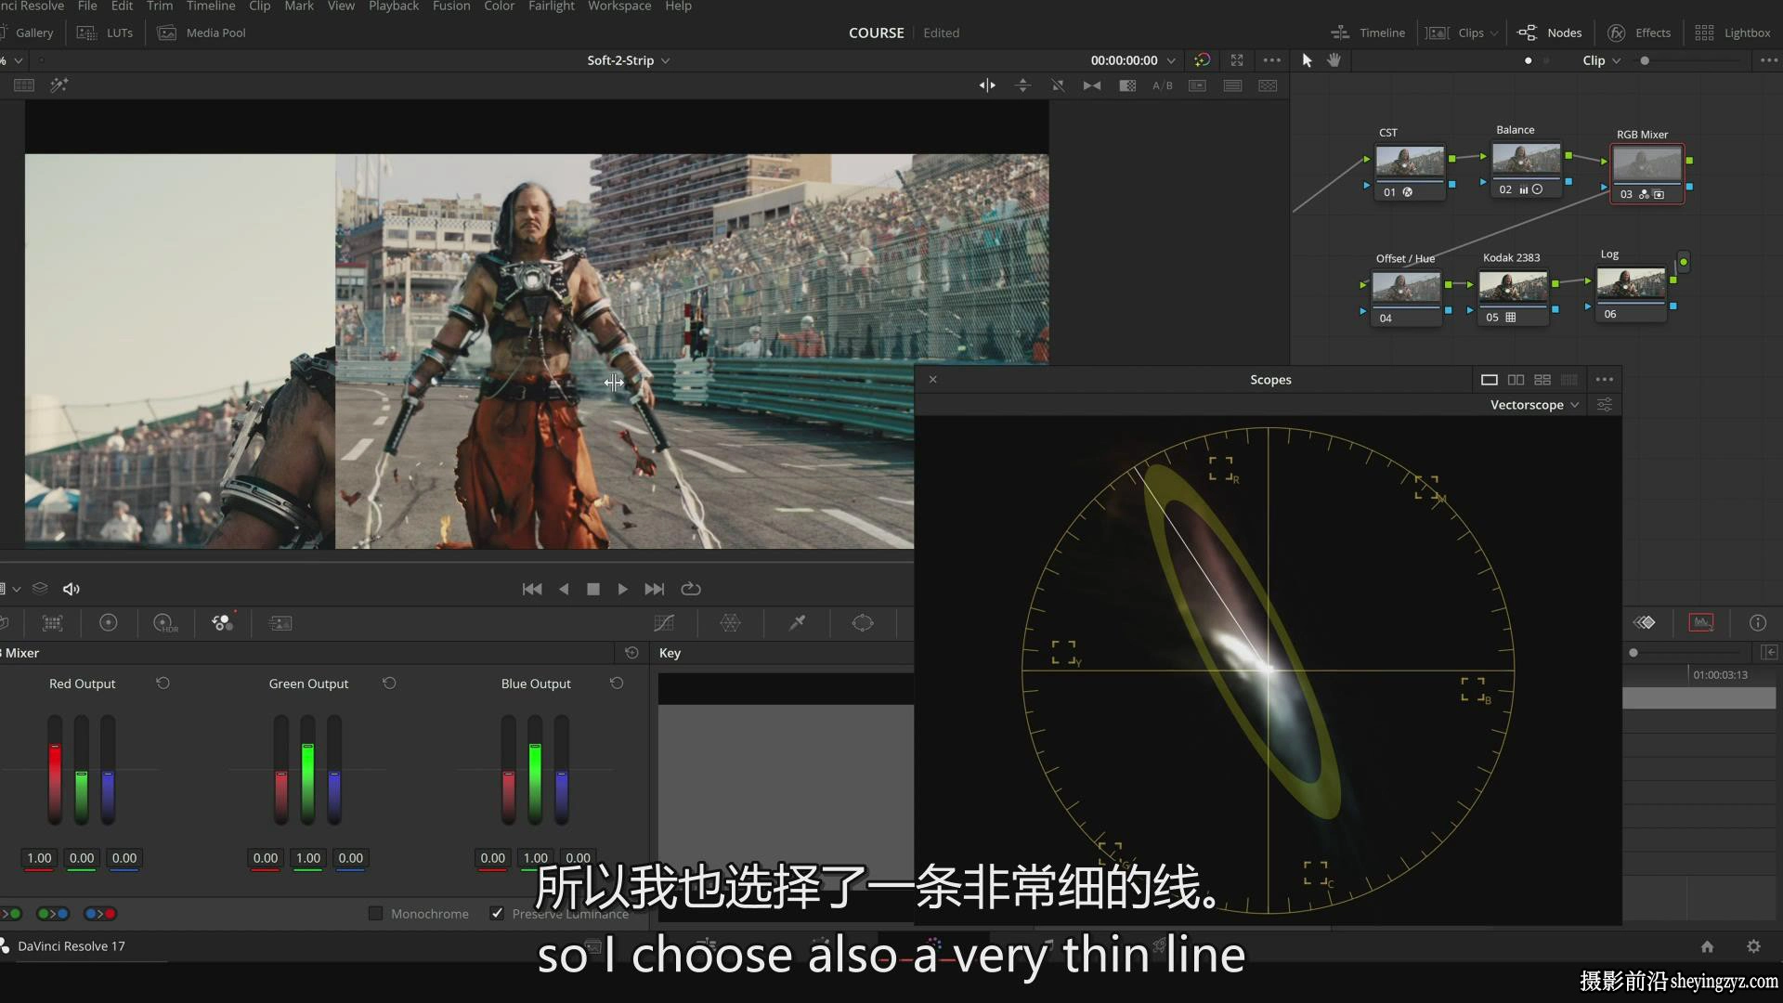The width and height of the screenshot is (1783, 1003).
Task: Toggle the Gallery panel
Action: [x=27, y=33]
